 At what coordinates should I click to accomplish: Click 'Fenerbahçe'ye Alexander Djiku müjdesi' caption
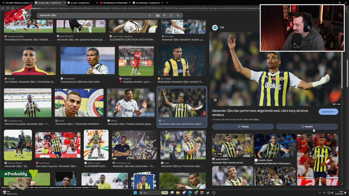pyautogui.click(x=28, y=40)
